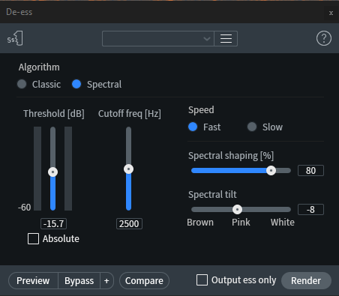
Task: Click the Cutoff freq value field 2500
Action: tap(129, 223)
